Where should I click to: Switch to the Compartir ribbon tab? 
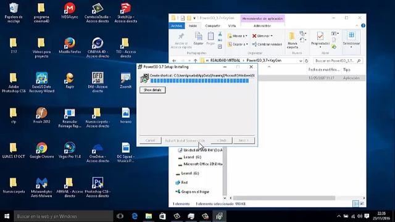(x=212, y=26)
